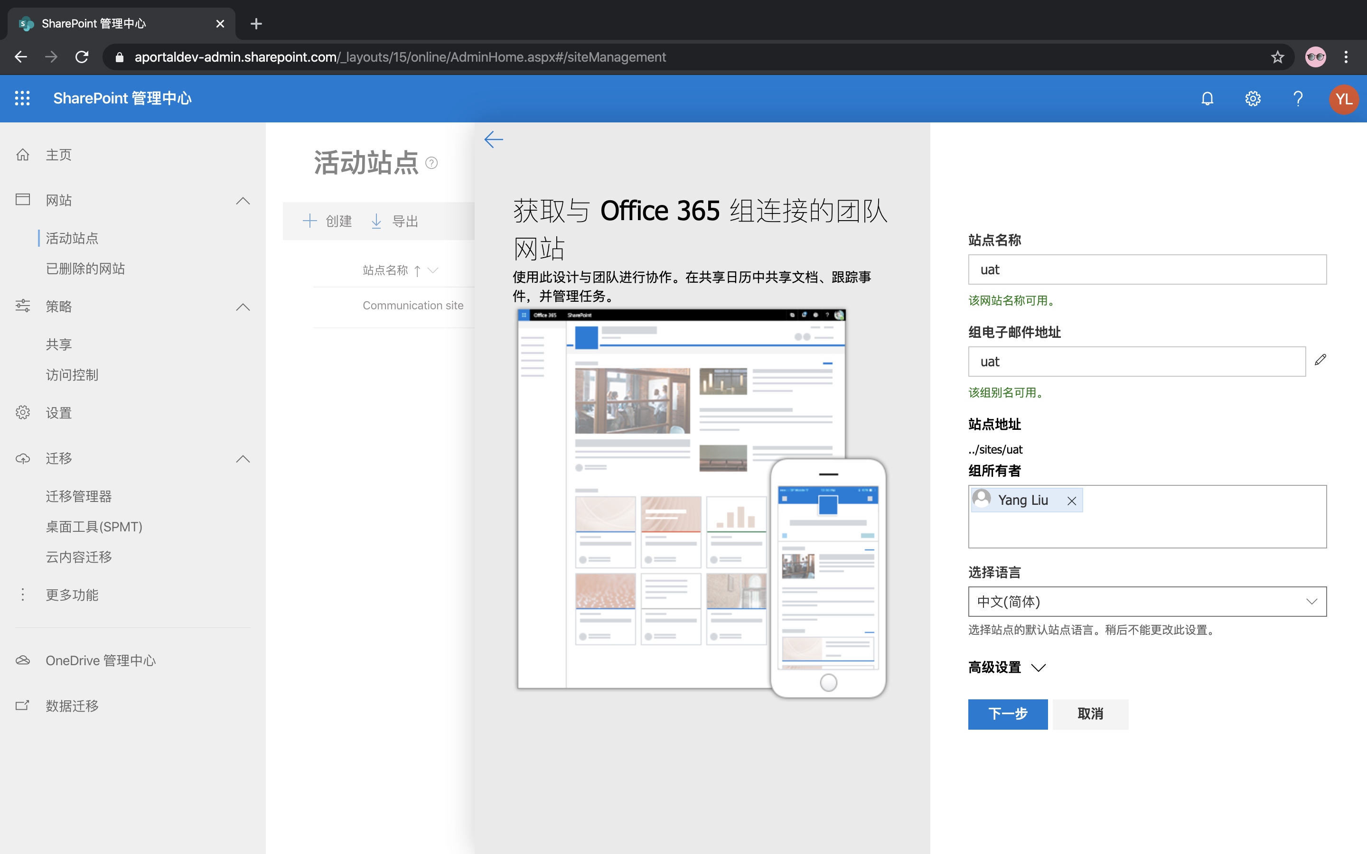Go to 已删除的网站

(x=85, y=269)
